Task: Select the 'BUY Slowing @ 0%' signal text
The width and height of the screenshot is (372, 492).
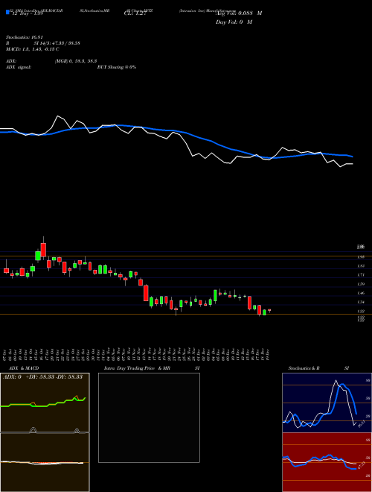Action: (117, 67)
